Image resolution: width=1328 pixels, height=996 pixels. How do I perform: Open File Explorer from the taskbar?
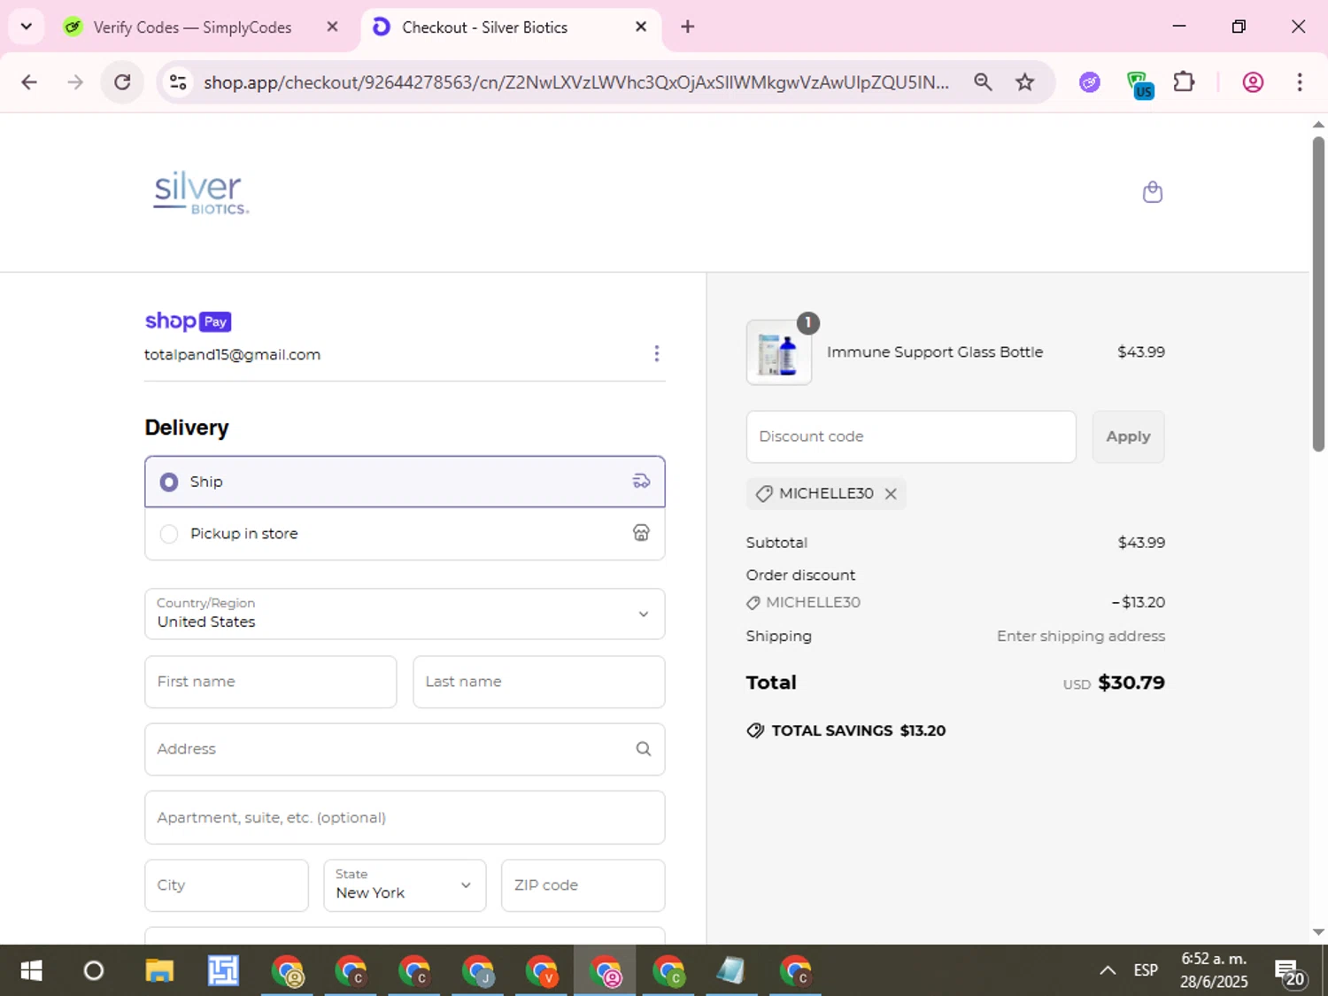(159, 971)
